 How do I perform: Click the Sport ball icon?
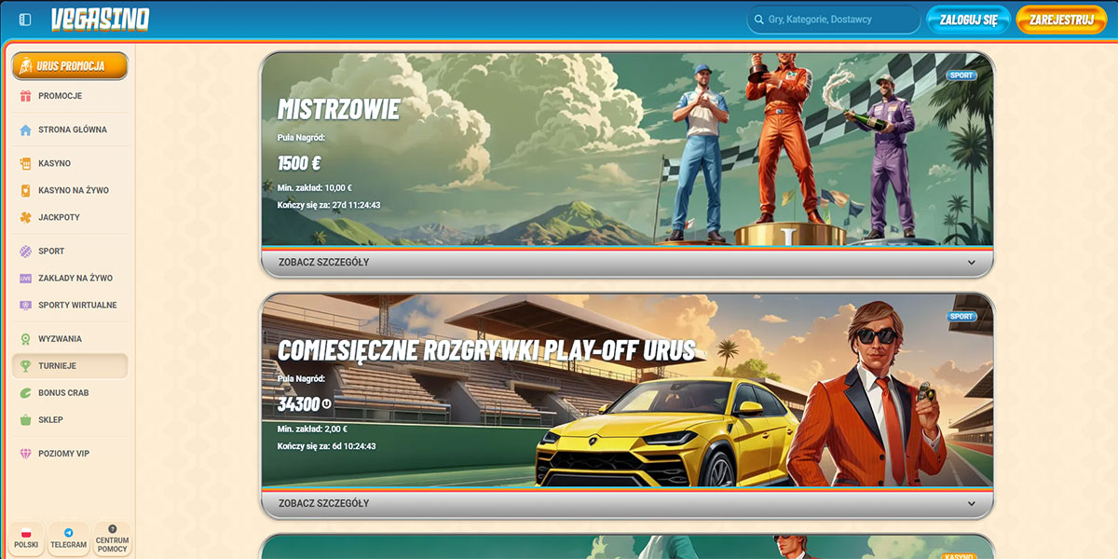tap(26, 252)
